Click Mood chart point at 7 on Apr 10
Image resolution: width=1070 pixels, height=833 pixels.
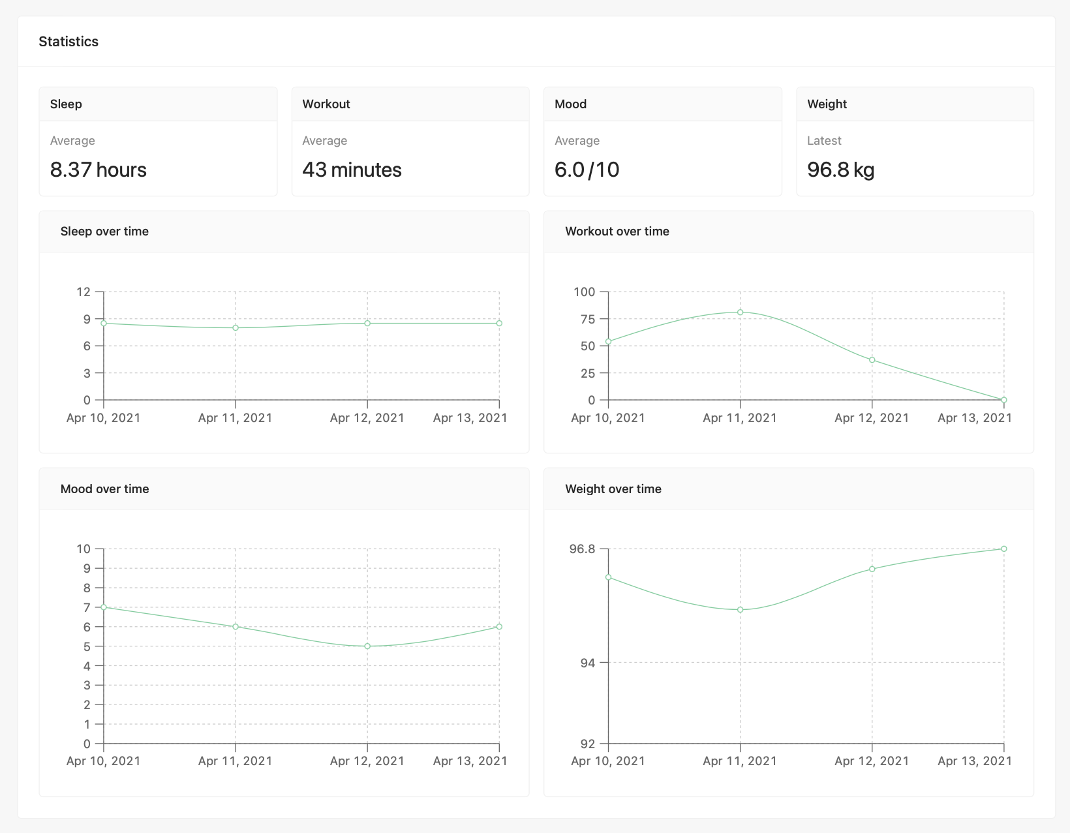click(104, 607)
